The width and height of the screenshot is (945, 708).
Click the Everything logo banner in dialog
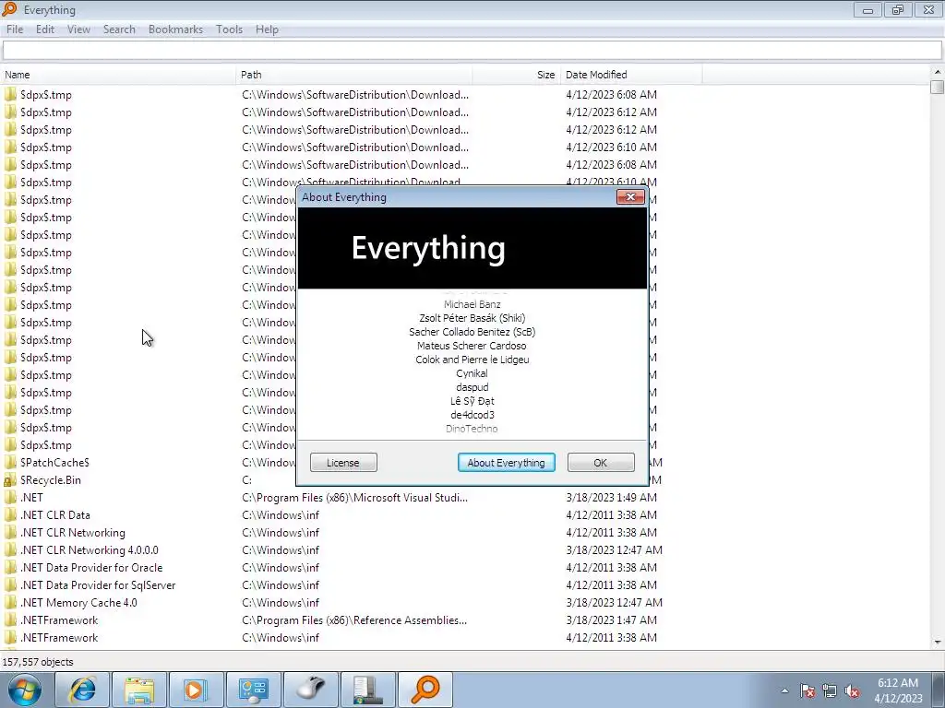tap(472, 248)
